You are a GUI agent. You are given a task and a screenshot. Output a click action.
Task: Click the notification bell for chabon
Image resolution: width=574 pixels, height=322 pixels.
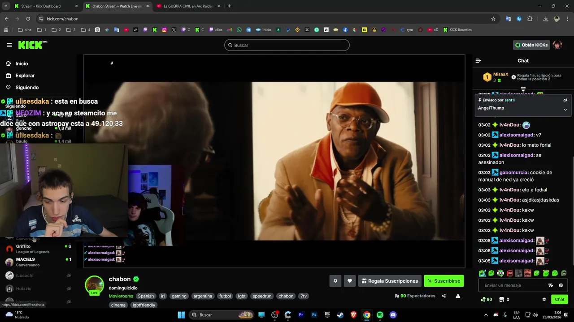tap(335, 281)
